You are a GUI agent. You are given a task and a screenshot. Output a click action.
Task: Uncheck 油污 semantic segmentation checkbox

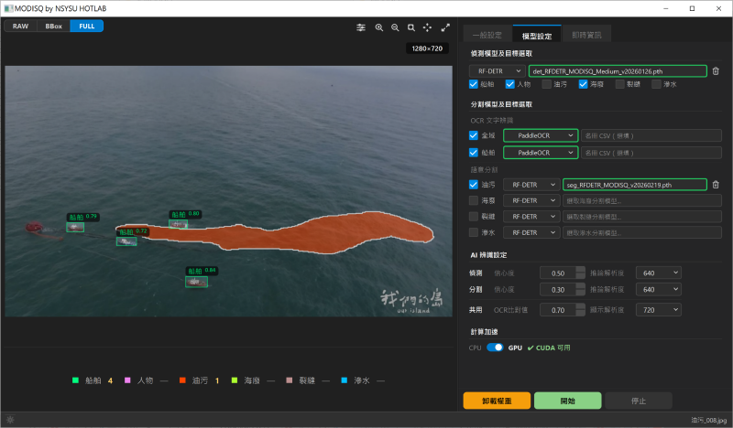pos(474,185)
